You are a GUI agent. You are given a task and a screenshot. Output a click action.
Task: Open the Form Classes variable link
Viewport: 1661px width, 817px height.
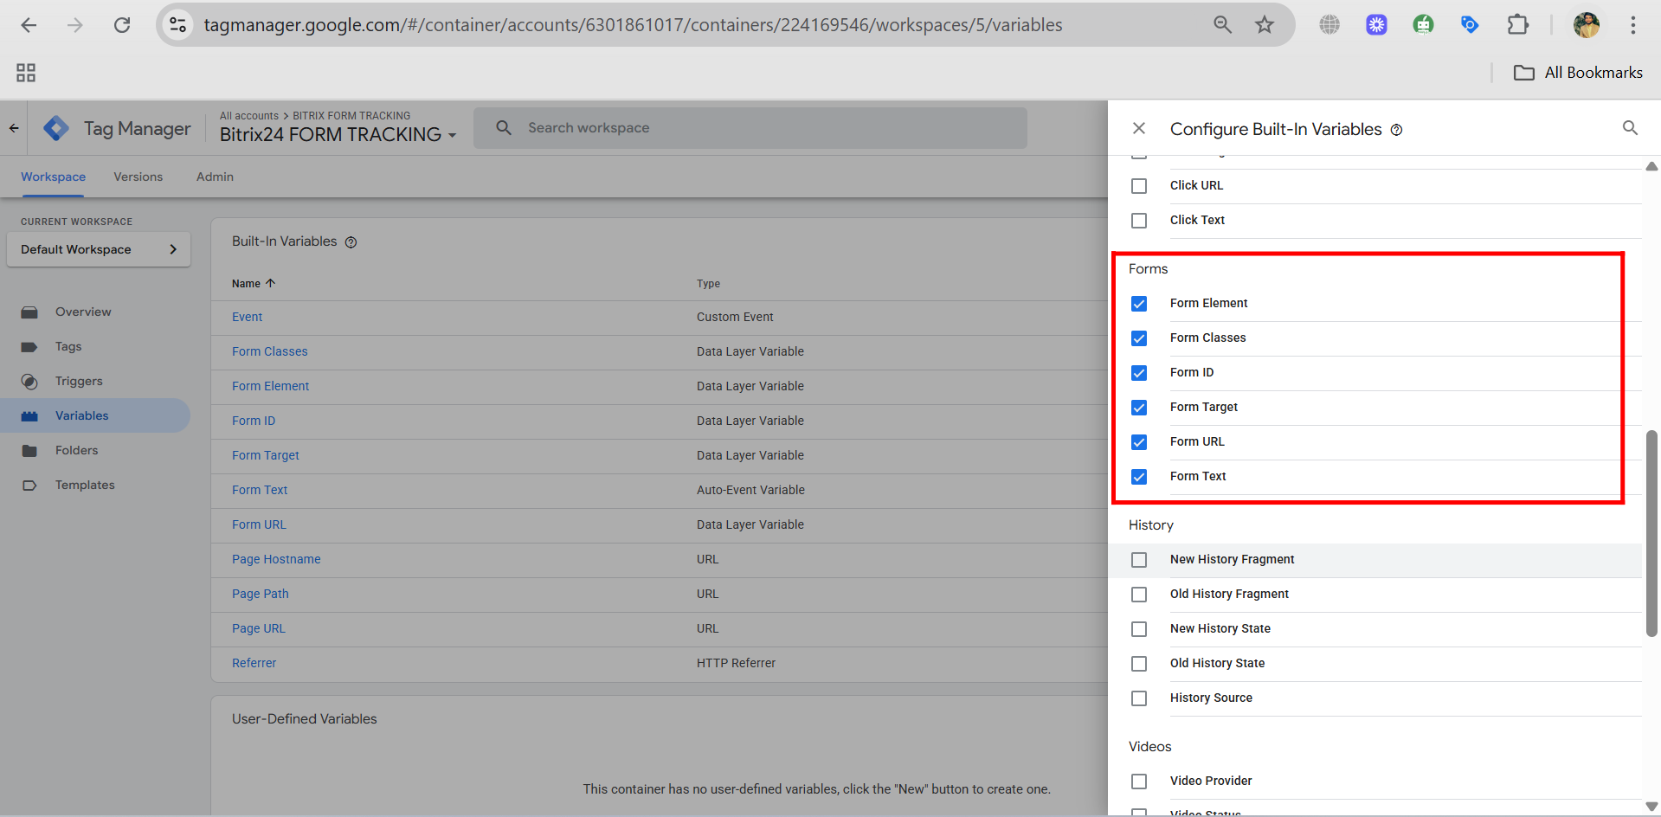pos(269,351)
